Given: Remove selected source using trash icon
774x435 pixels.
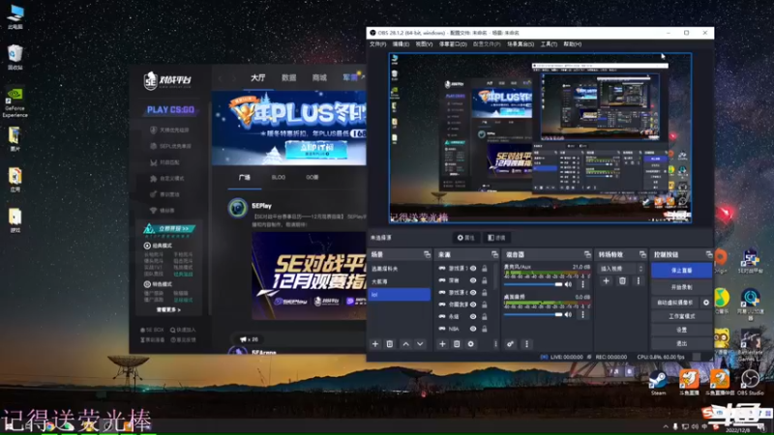Looking at the screenshot, I should (457, 344).
